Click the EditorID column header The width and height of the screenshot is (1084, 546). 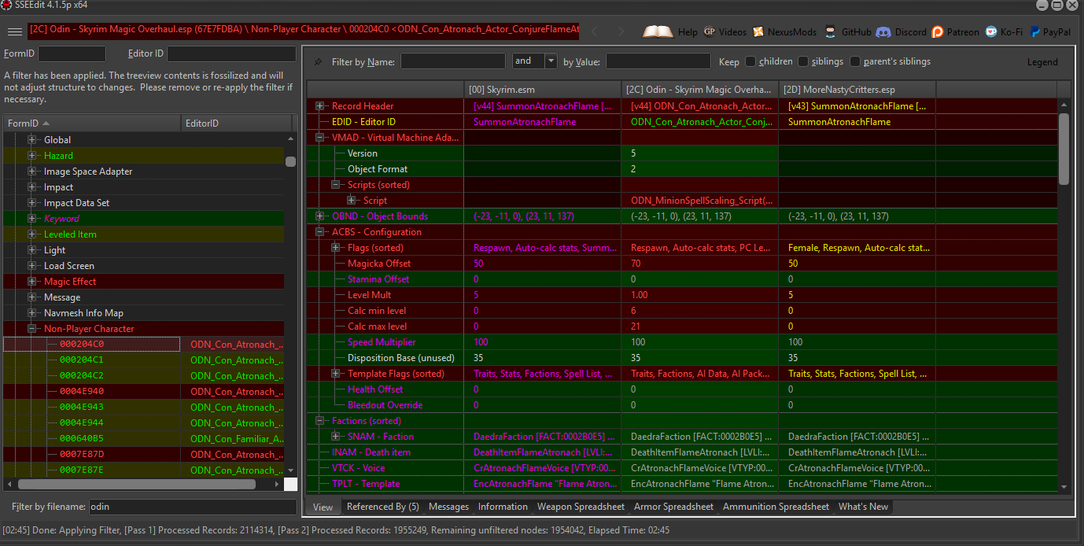point(236,124)
